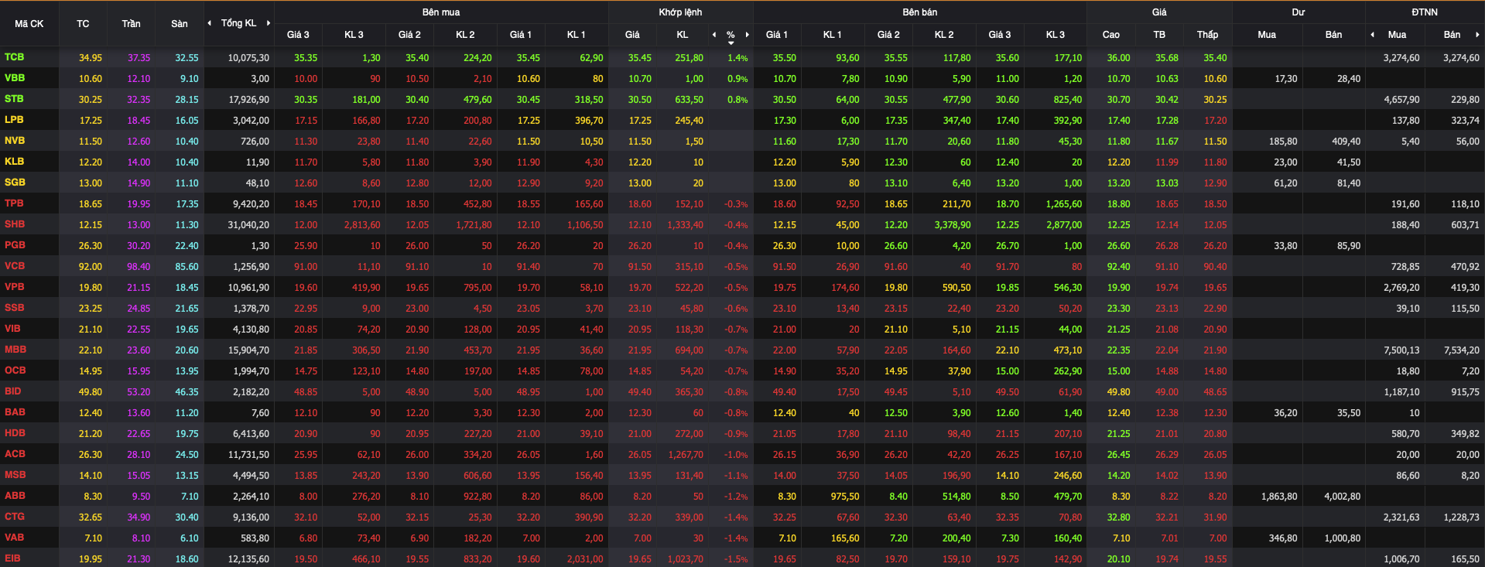Open the MBB ticker symbol
Viewport: 1485px width, 567px height.
tap(15, 350)
